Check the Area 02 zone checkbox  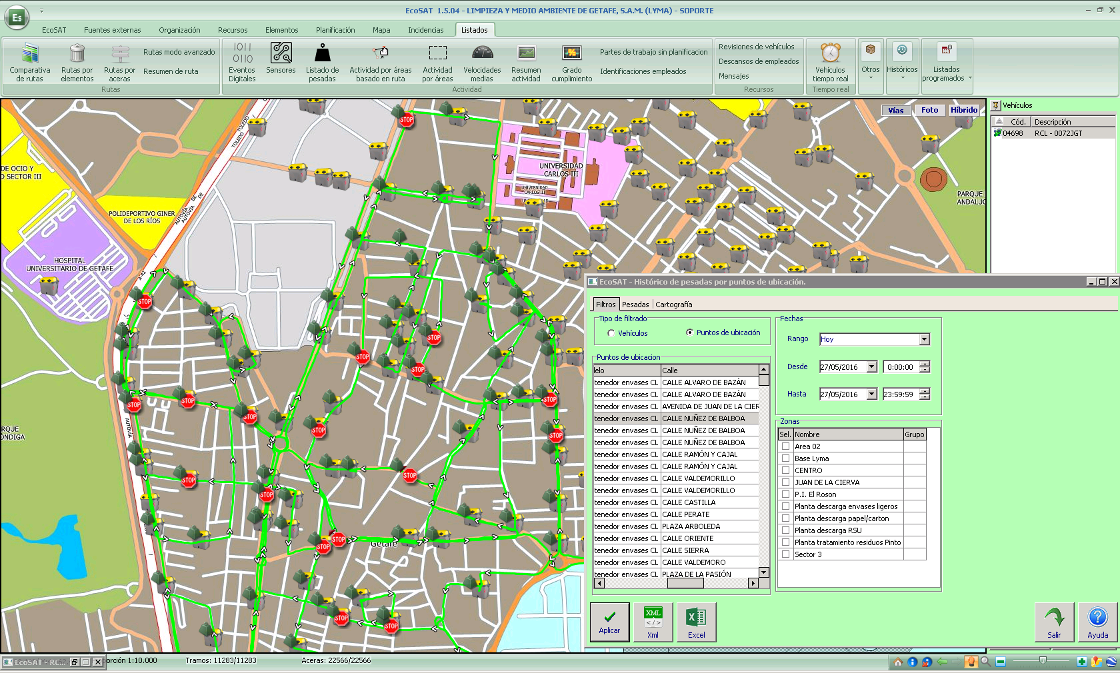pos(786,446)
